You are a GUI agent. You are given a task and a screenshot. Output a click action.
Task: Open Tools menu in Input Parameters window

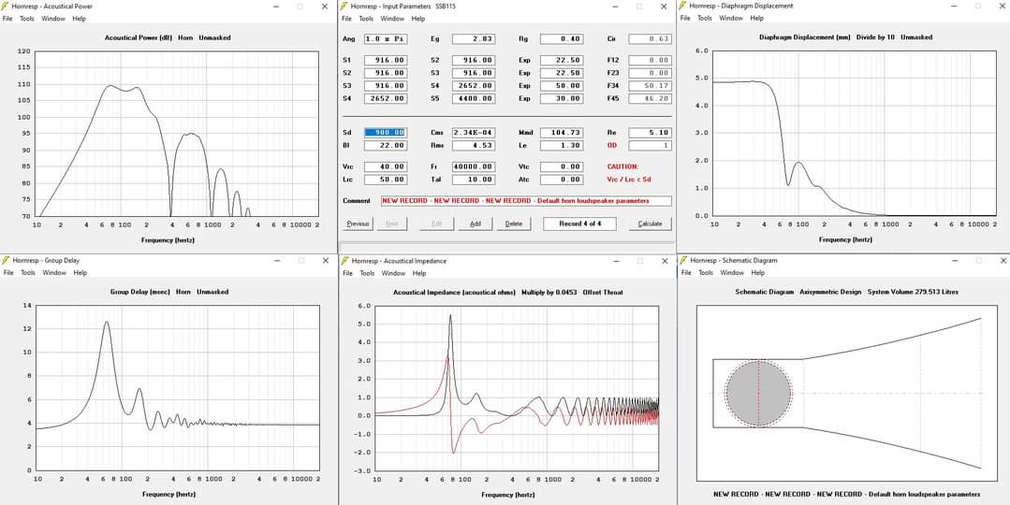[366, 19]
